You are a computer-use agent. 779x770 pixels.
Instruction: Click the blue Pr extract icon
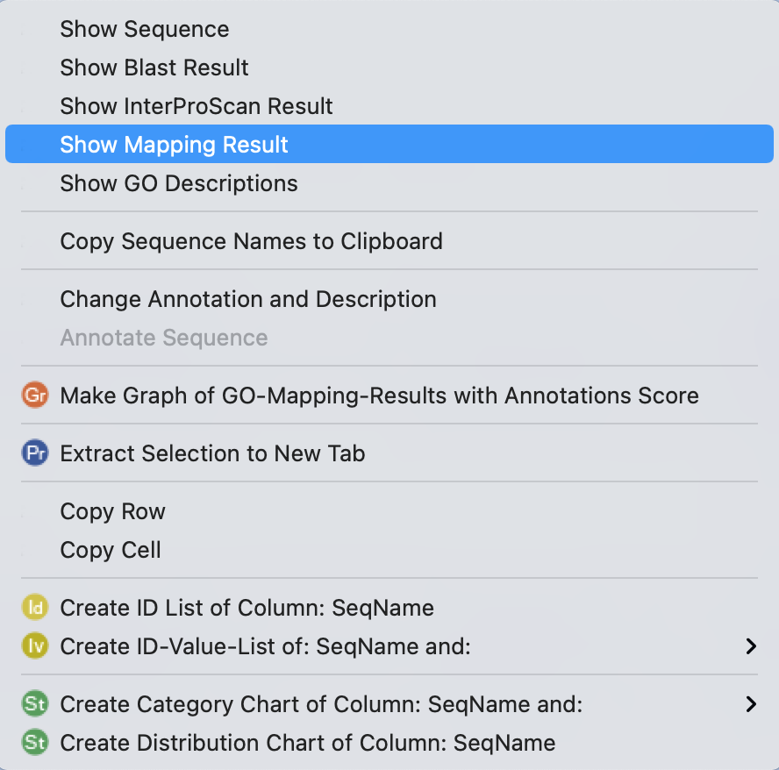click(x=36, y=453)
